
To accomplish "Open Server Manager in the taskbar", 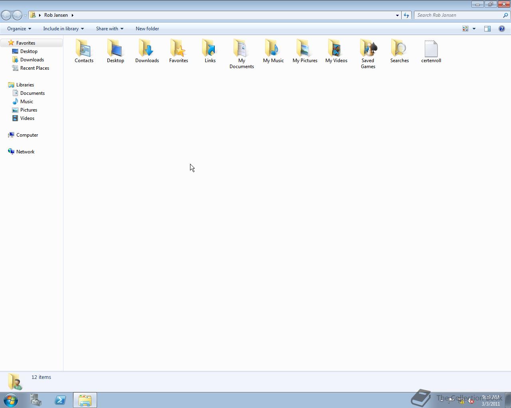I will (36, 400).
